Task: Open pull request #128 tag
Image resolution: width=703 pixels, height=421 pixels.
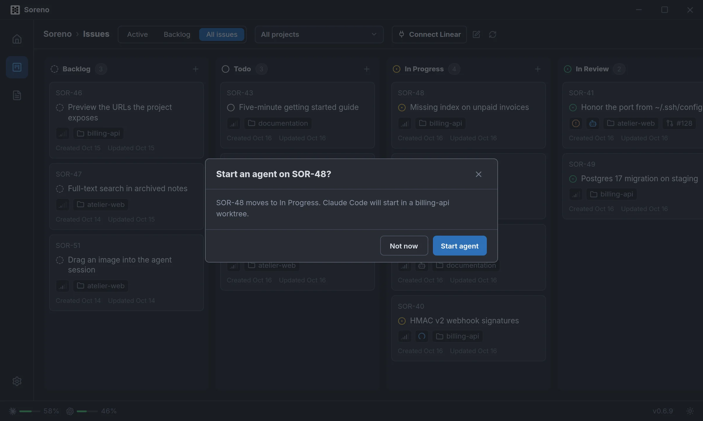Action: click(x=679, y=123)
